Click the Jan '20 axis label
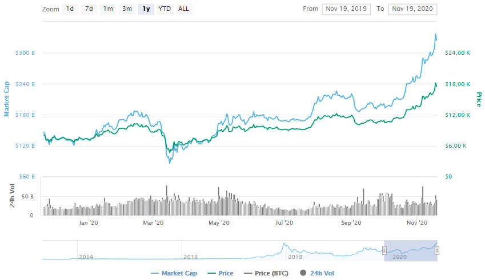The height and width of the screenshot is (280, 485). (x=89, y=222)
